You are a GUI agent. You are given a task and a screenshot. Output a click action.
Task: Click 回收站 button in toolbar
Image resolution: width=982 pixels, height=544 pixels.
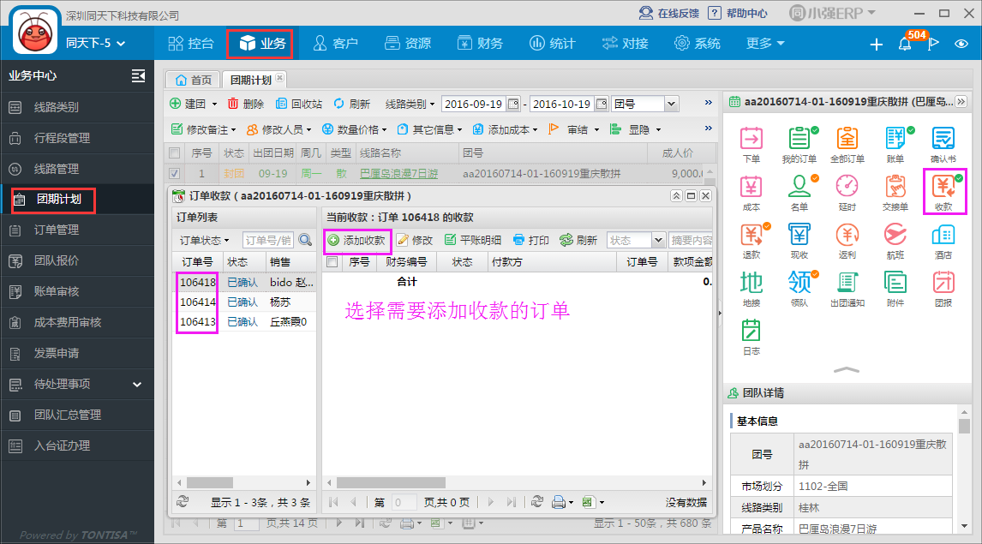pos(299,104)
